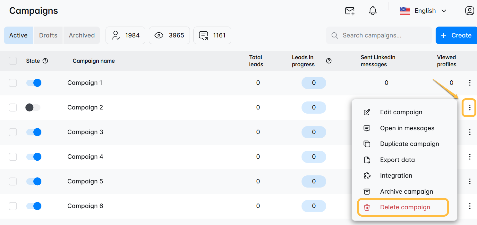Viewport: 477px width, 225px height.
Task: Click Campaign 1 leads in progress badge
Action: 314,83
